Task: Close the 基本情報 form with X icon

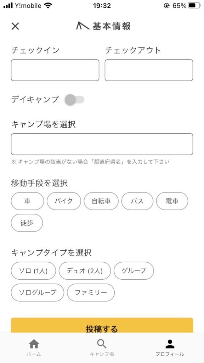Action: click(x=15, y=26)
